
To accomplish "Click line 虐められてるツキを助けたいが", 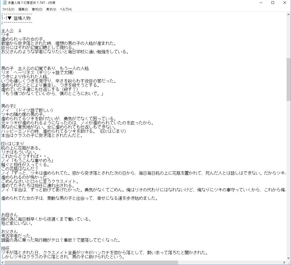I will pos(59,119).
